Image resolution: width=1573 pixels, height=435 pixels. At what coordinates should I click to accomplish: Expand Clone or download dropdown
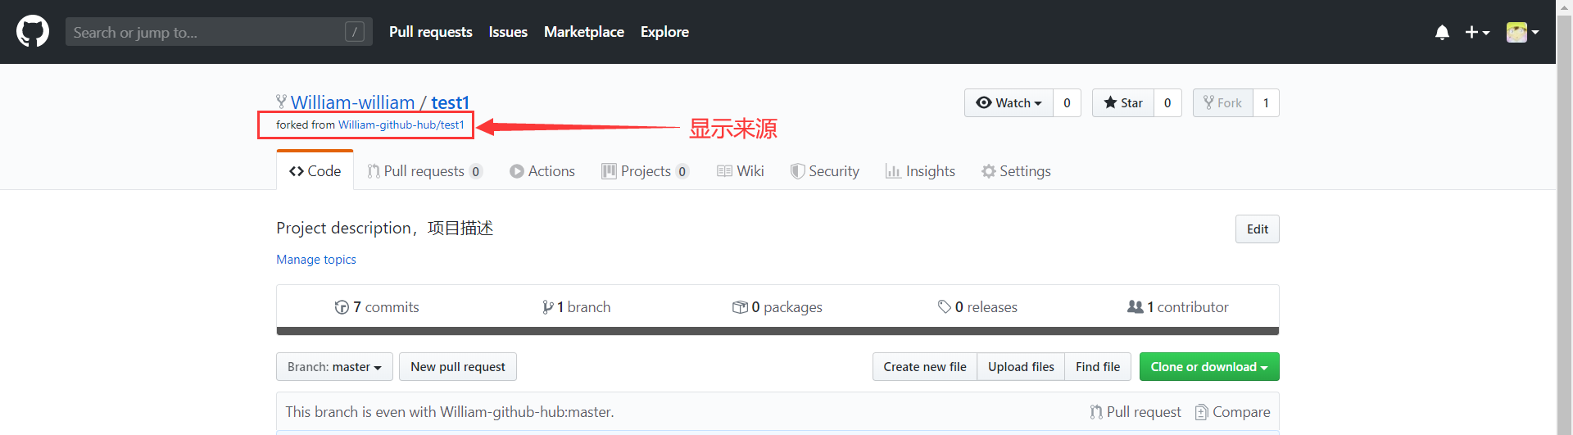pyautogui.click(x=1209, y=366)
